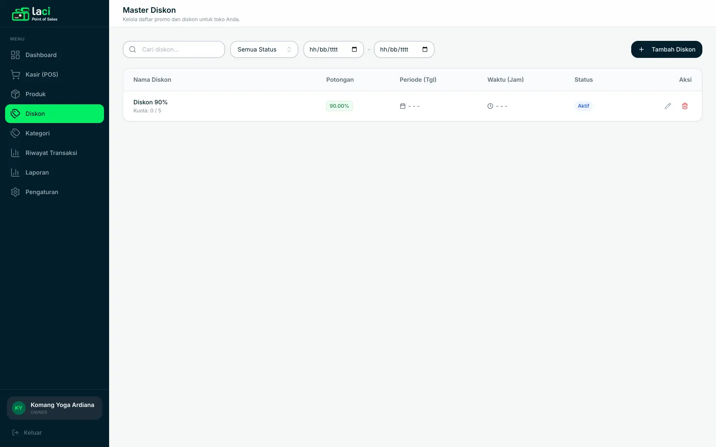Click the Pengaturan gear icon
716x447 pixels.
point(15,192)
